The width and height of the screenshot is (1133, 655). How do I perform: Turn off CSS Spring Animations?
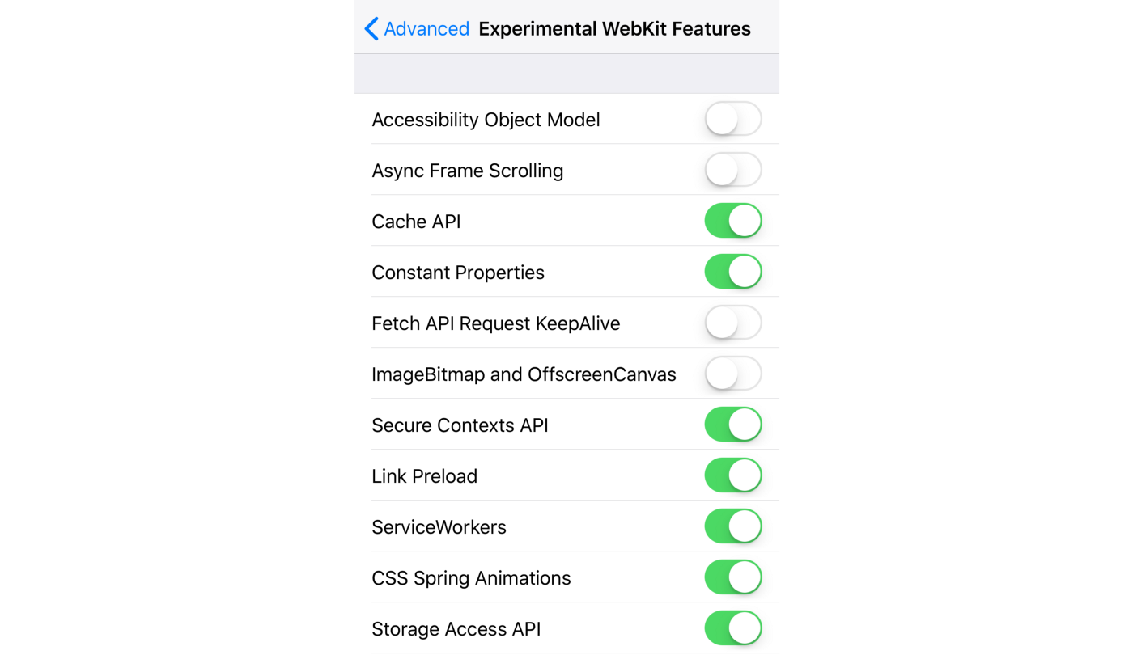[732, 577]
